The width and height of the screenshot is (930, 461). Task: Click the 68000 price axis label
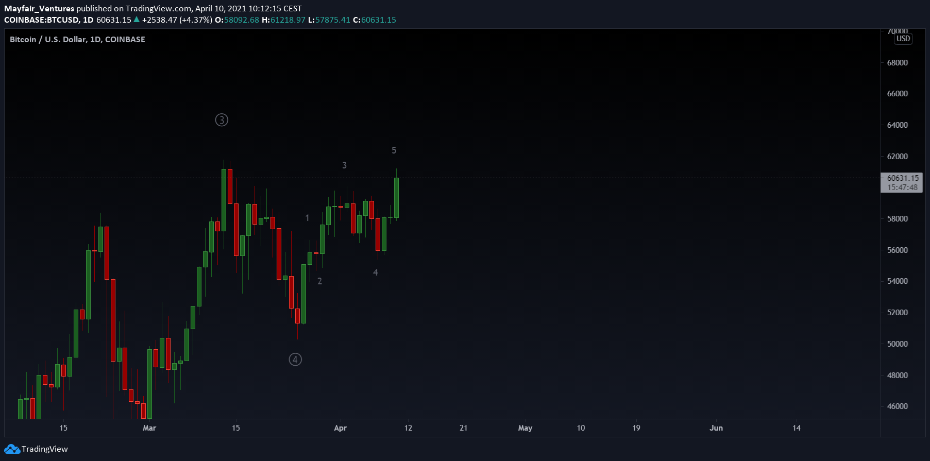pyautogui.click(x=898, y=63)
